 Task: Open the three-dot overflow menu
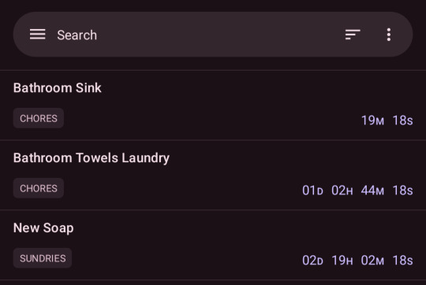[x=389, y=35]
